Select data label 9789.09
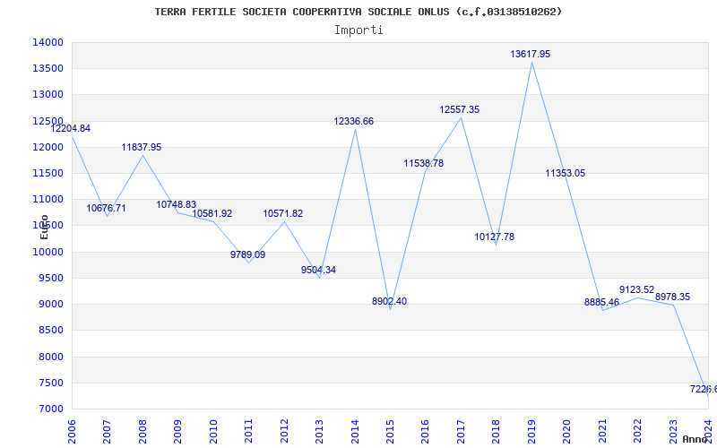The image size is (717, 448). [248, 254]
